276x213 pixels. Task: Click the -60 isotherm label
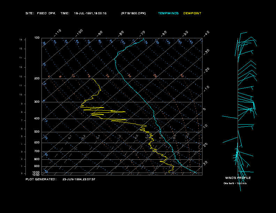(164, 33)
